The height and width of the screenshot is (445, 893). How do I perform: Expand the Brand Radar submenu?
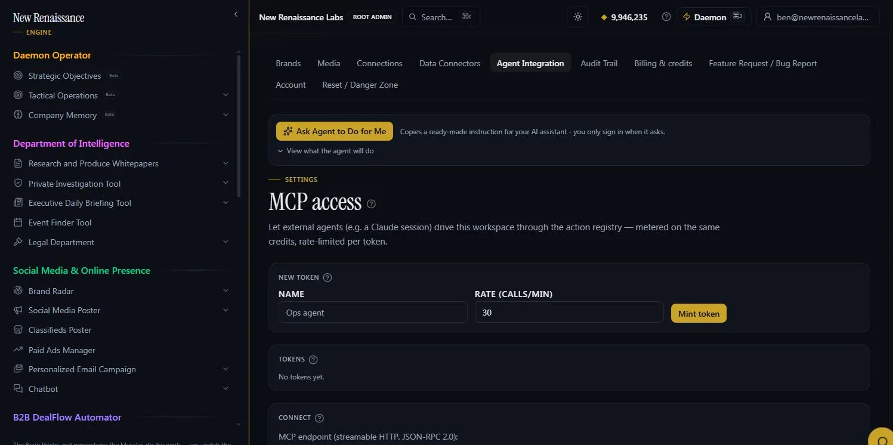pos(225,291)
